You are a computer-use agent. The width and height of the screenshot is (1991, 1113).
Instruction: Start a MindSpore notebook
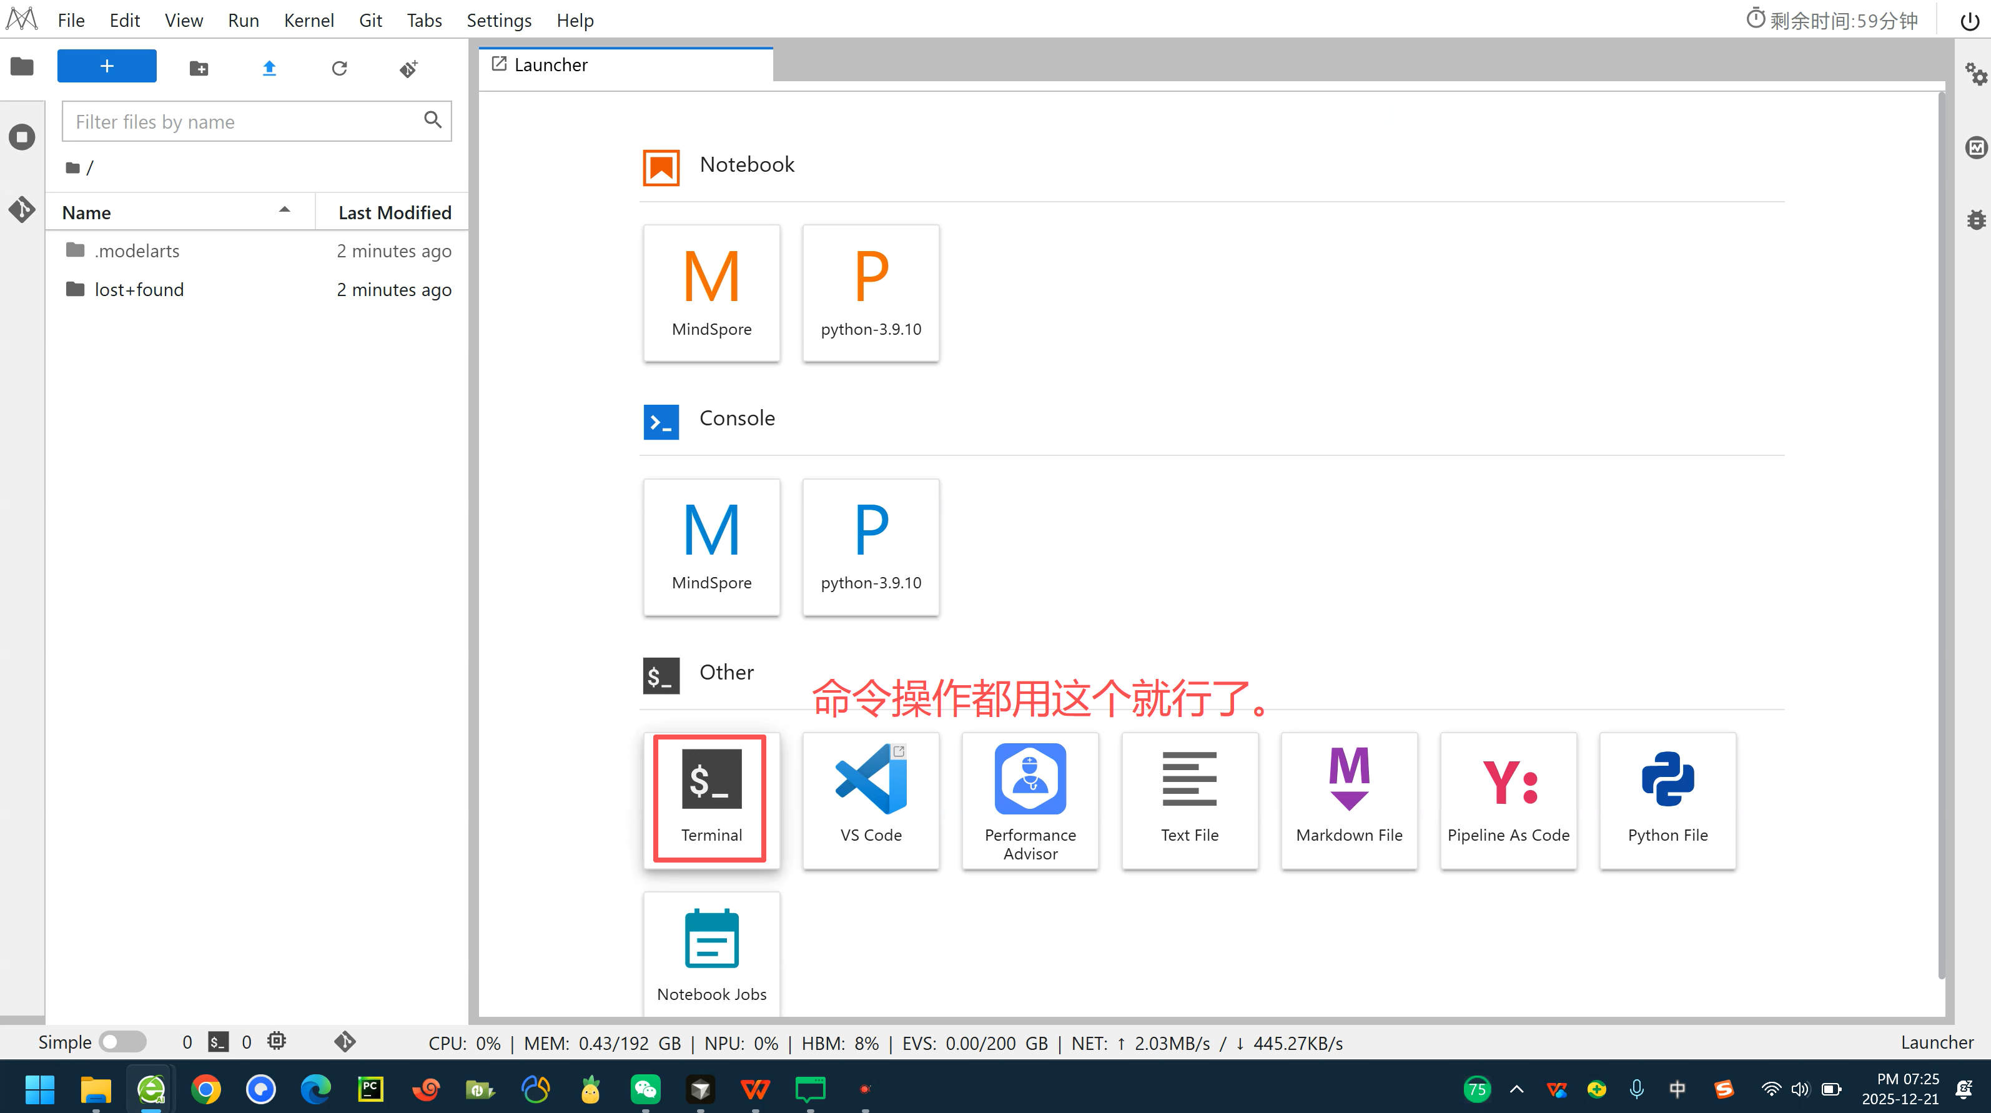coord(710,292)
